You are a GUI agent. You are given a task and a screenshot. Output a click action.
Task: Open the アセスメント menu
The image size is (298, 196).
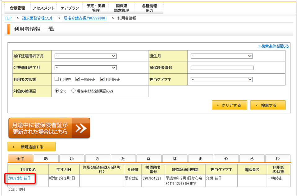(43, 8)
